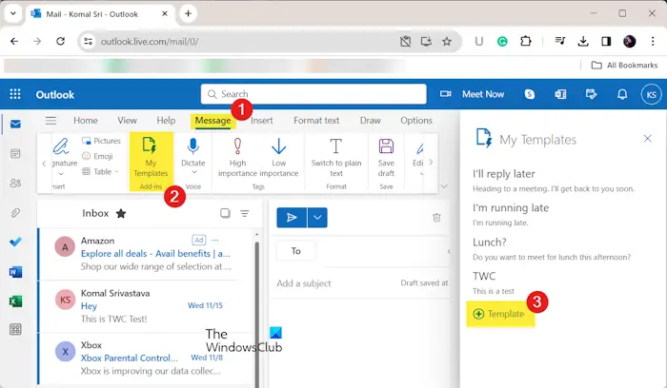The width and height of the screenshot is (667, 388).
Task: Bookmark page with the browser star icon
Action: tap(447, 41)
